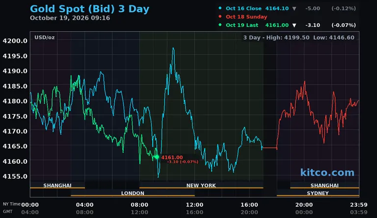
Task: Click the -3.10 change value in legend
Action: point(313,25)
